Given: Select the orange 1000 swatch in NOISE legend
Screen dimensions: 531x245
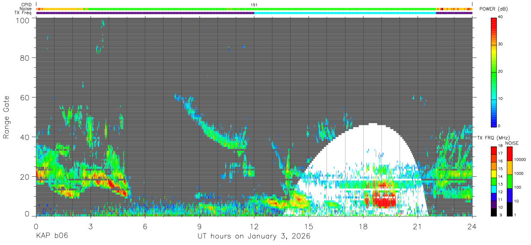Looking at the screenshot, I should (509, 168).
